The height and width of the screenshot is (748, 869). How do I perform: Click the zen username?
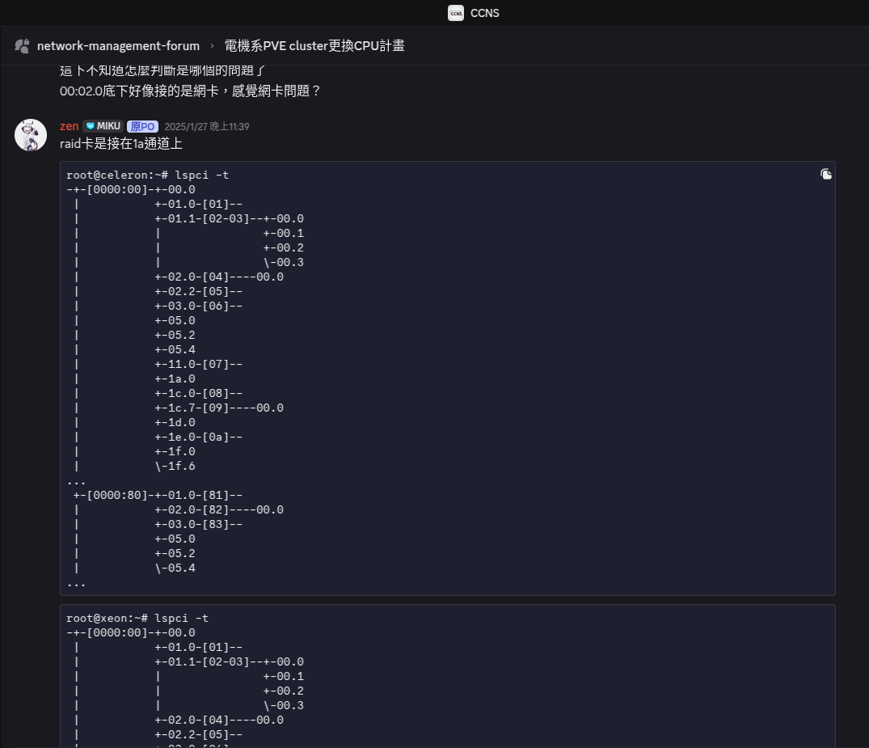pyautogui.click(x=70, y=126)
